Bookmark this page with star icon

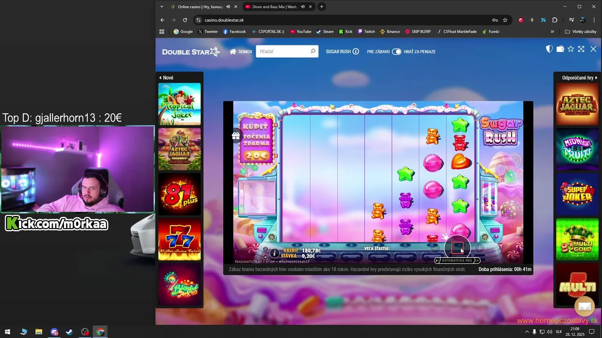point(505,20)
